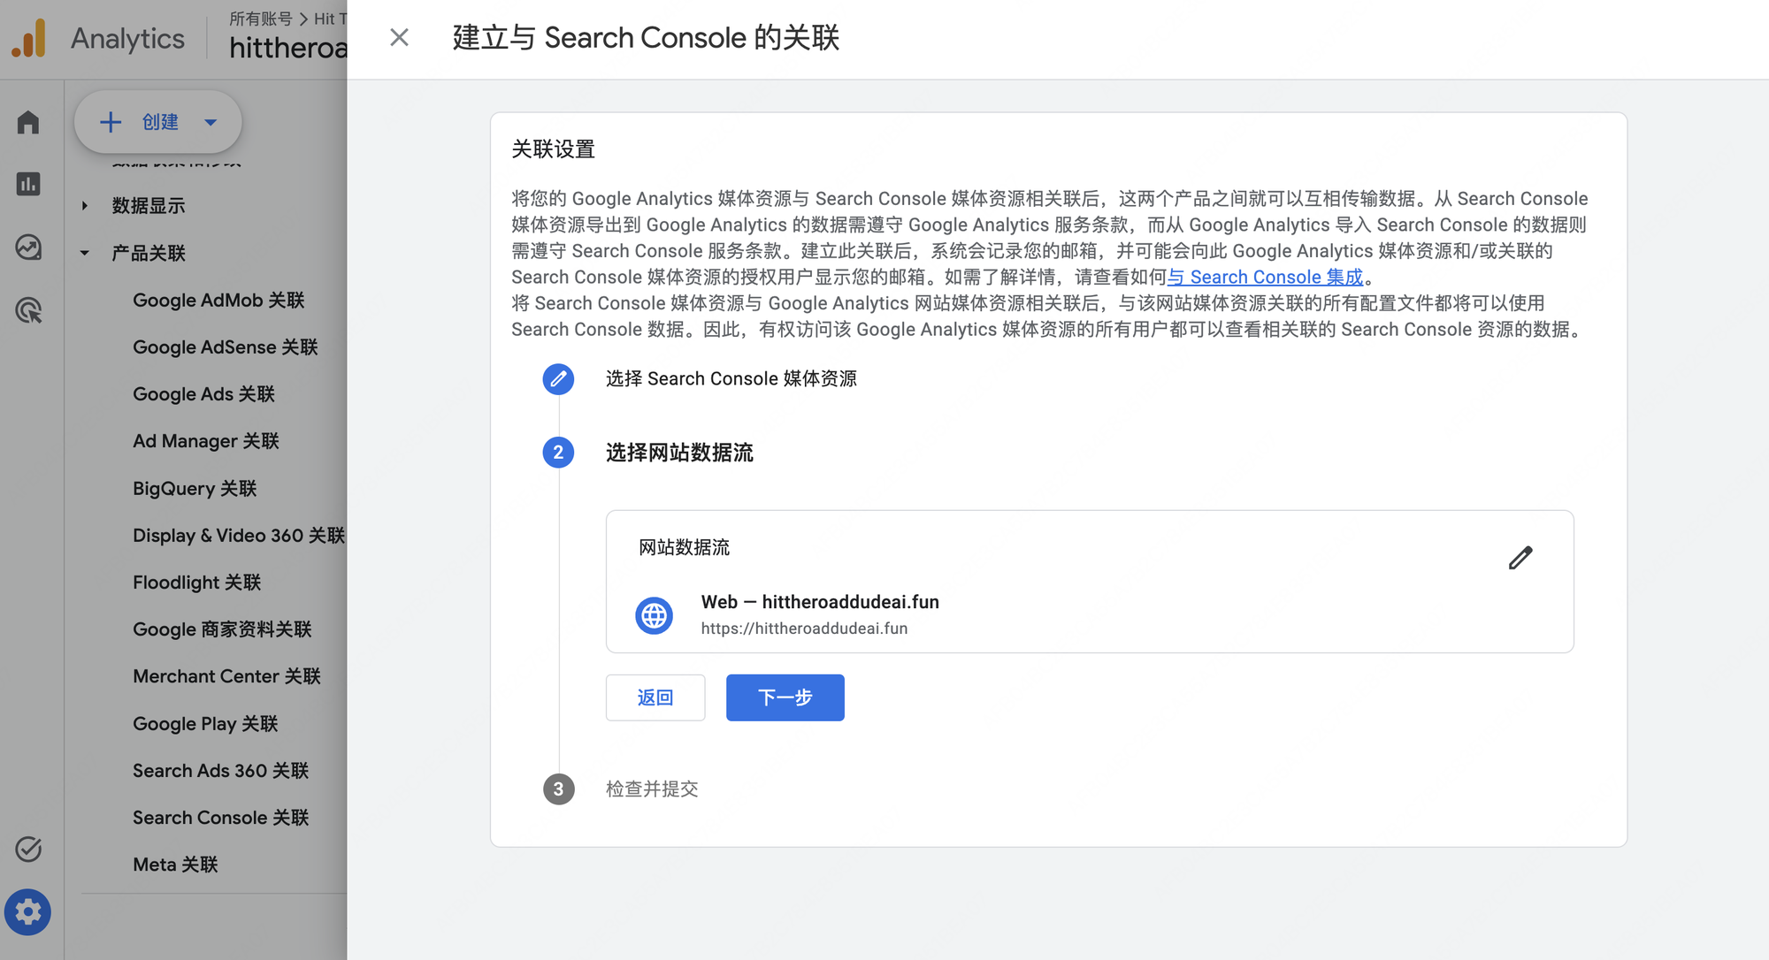Collapse the 产品关联 section
Screen dimensions: 1769x960
click(85, 253)
